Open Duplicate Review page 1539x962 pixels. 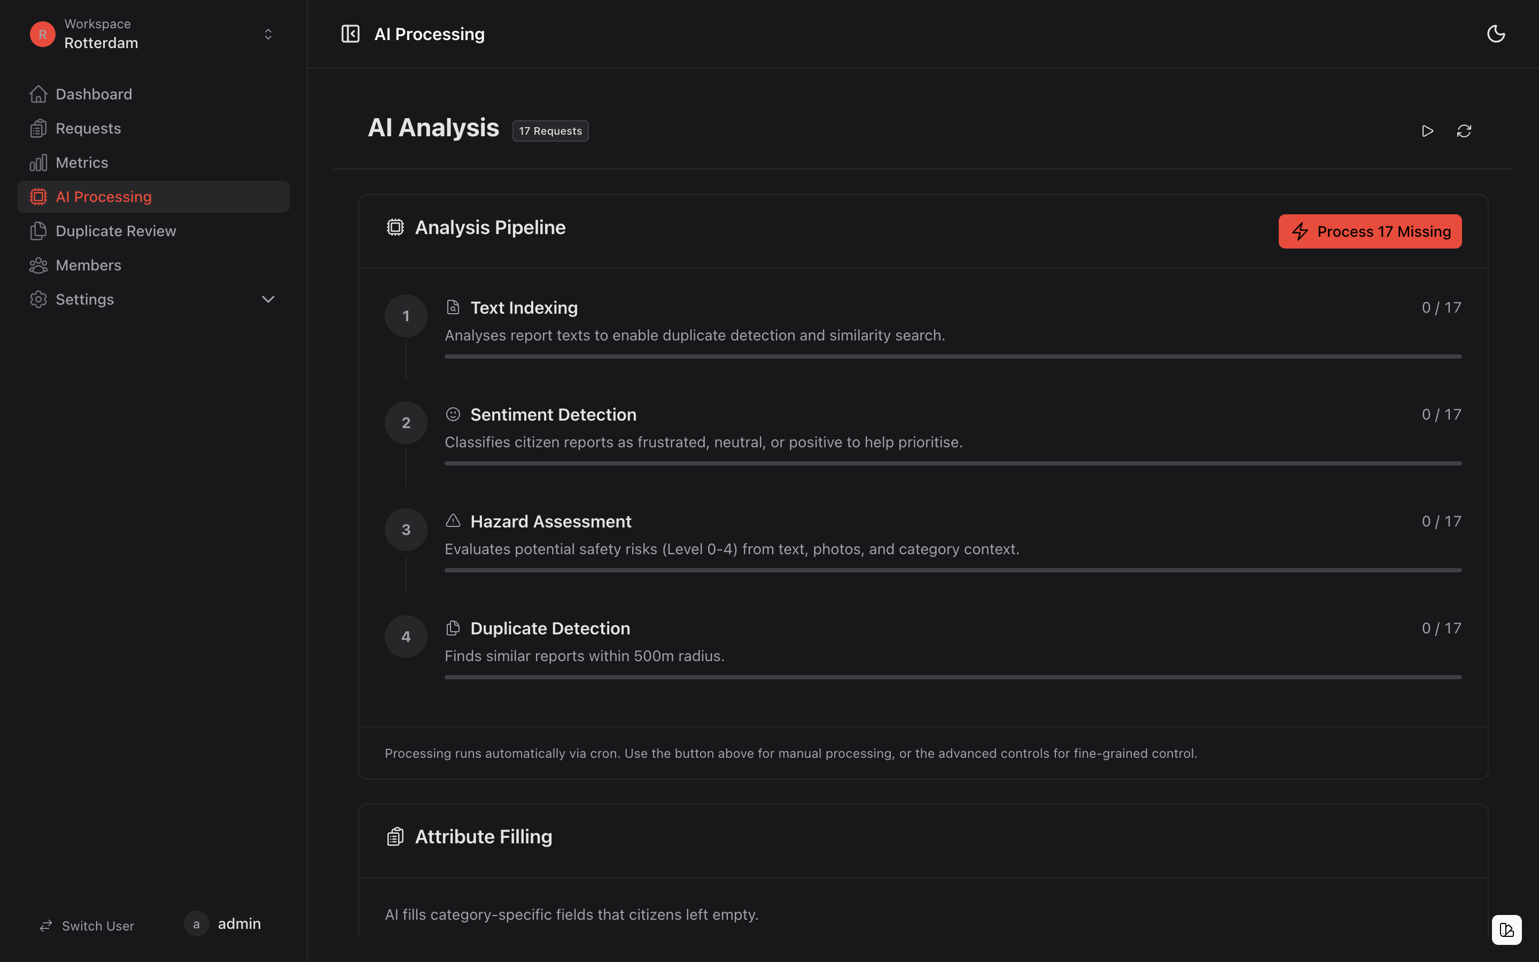click(115, 231)
